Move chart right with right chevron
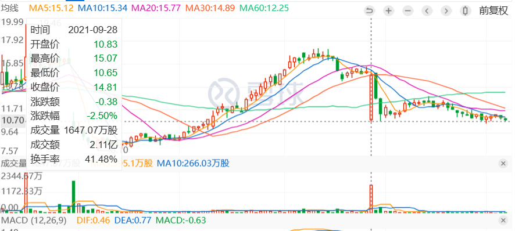515x231 pixels. point(446,11)
